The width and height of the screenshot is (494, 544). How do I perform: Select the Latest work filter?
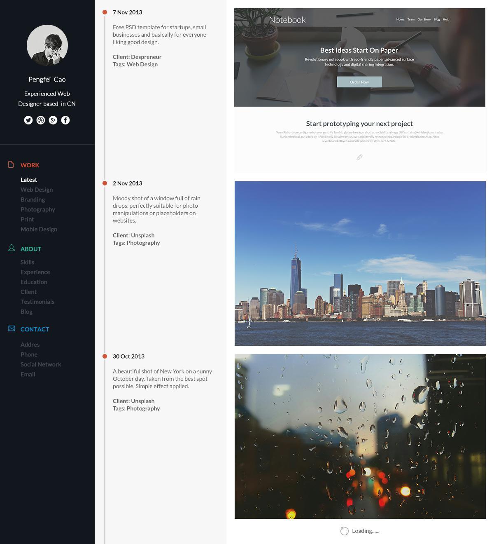coord(29,180)
